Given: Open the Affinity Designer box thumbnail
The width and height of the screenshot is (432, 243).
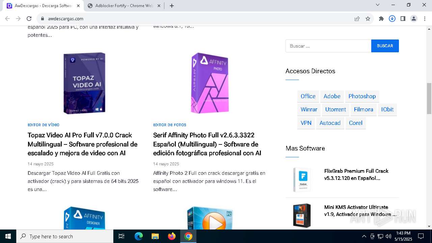Looking at the screenshot, I should (84, 218).
